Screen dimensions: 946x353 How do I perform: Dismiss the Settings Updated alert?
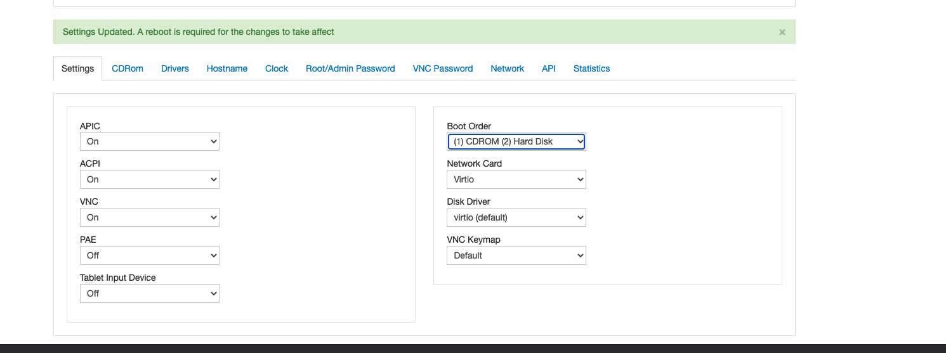(782, 32)
